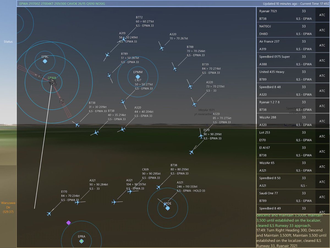Toggle ATC contact for Ryanair 7021
The image size is (330, 248).
pos(322,15)
